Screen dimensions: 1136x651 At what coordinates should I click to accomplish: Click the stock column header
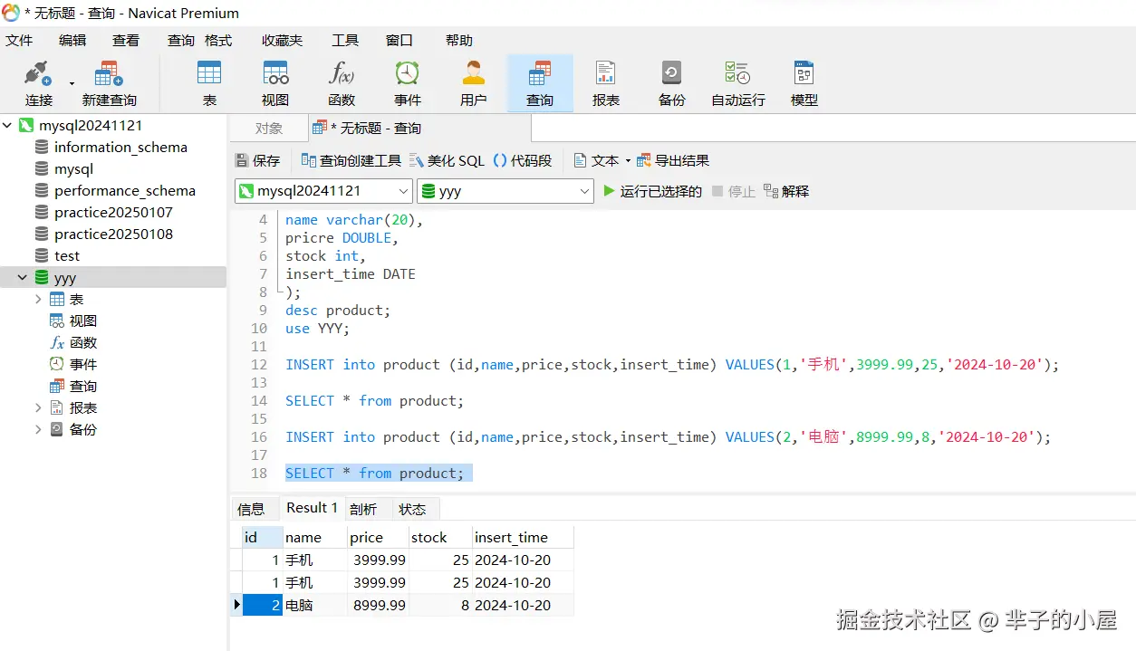(x=440, y=537)
